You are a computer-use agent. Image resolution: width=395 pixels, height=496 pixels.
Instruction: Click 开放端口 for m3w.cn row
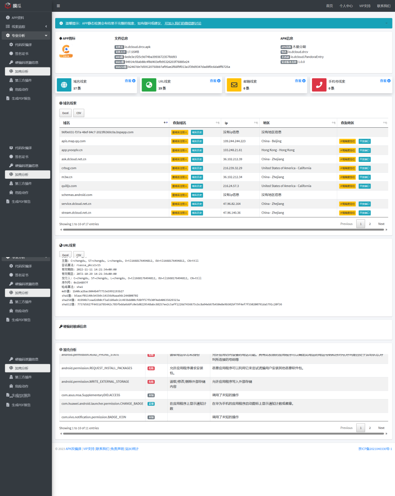[365, 177]
